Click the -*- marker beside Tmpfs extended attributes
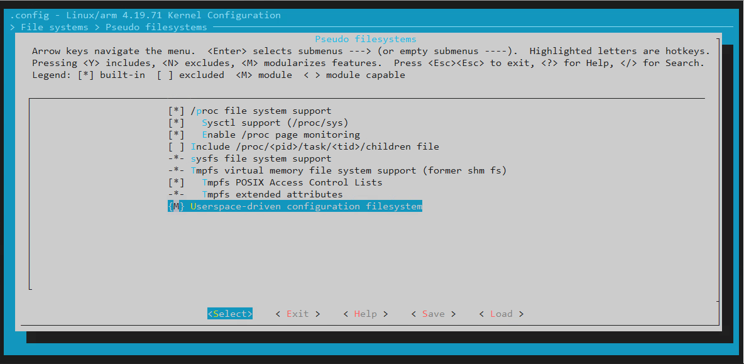 pos(176,194)
